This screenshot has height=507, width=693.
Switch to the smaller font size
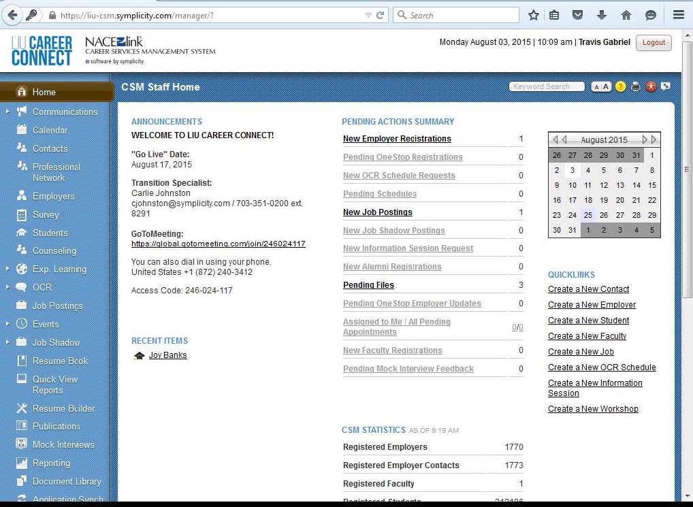coord(597,86)
